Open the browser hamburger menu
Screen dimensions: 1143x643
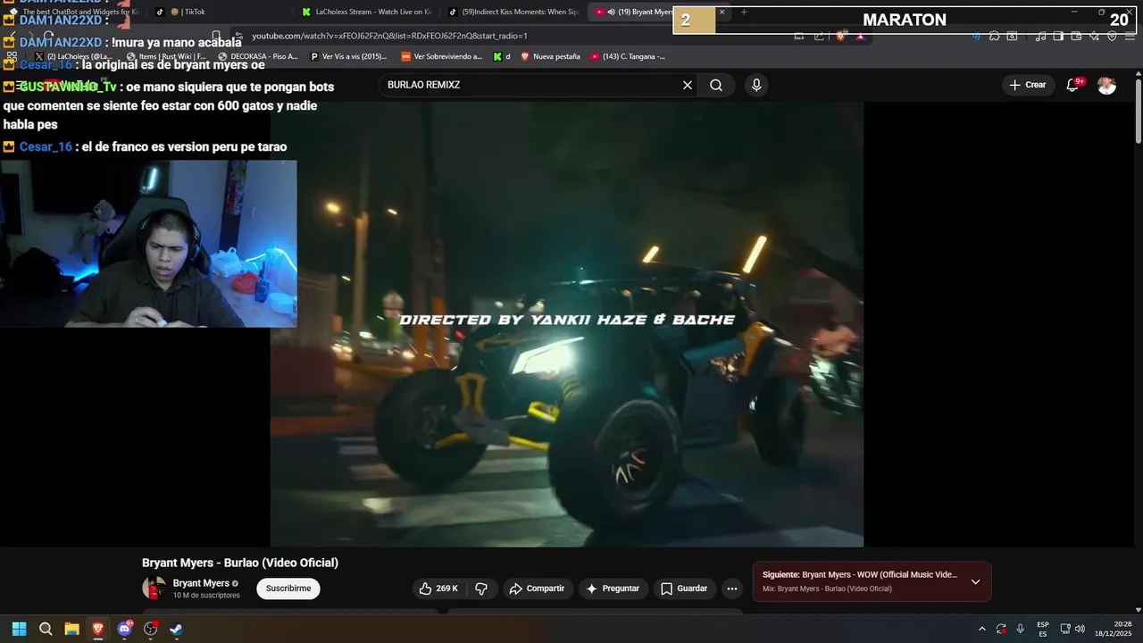(1130, 37)
